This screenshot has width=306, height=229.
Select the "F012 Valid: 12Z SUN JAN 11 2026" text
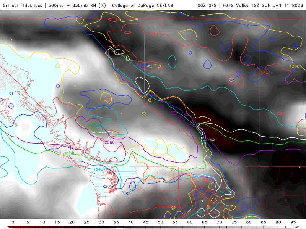(263, 5)
